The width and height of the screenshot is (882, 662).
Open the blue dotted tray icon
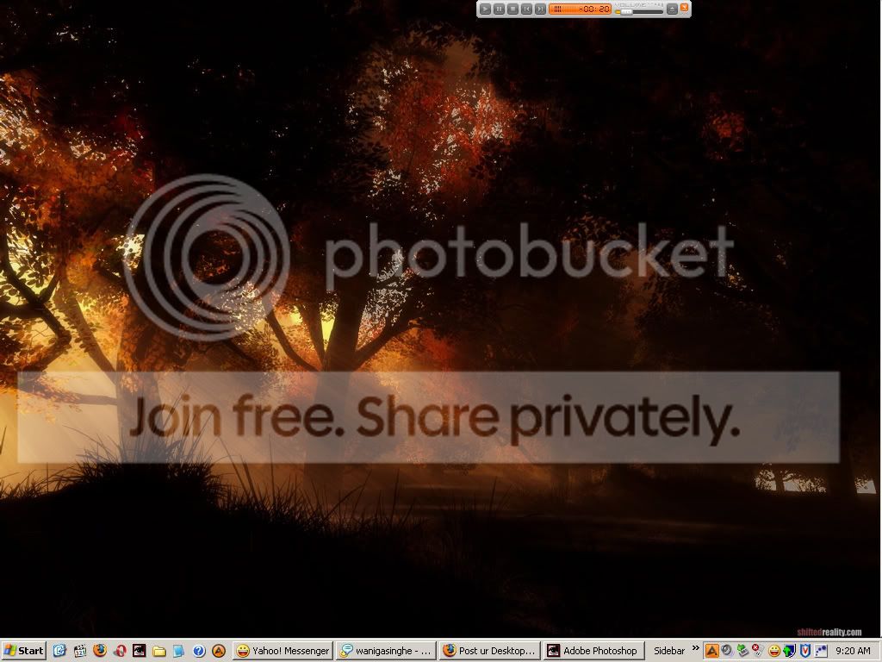coord(820,651)
